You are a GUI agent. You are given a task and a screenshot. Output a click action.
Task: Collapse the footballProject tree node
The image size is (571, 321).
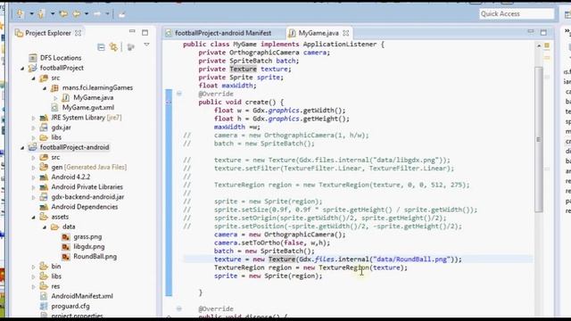(22, 68)
